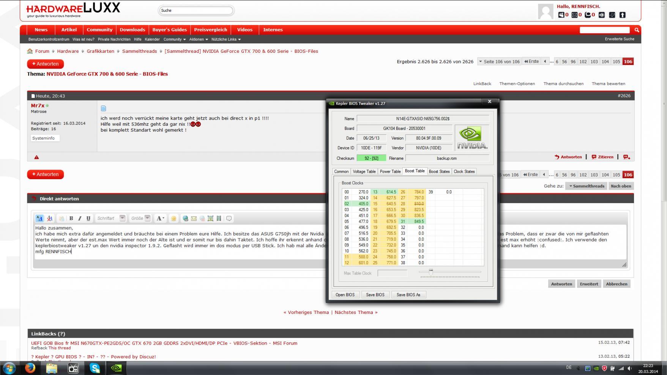667x375 pixels.
Task: Open Preisvergleich in red navigation bar
Action: [211, 30]
